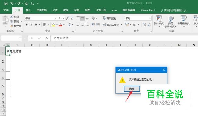198x116 pixels.
Task: Switch to the 插入 ribbon tab
Action: [28, 10]
